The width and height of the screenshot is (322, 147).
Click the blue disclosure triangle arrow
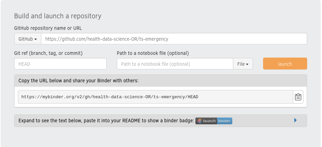[296, 120]
